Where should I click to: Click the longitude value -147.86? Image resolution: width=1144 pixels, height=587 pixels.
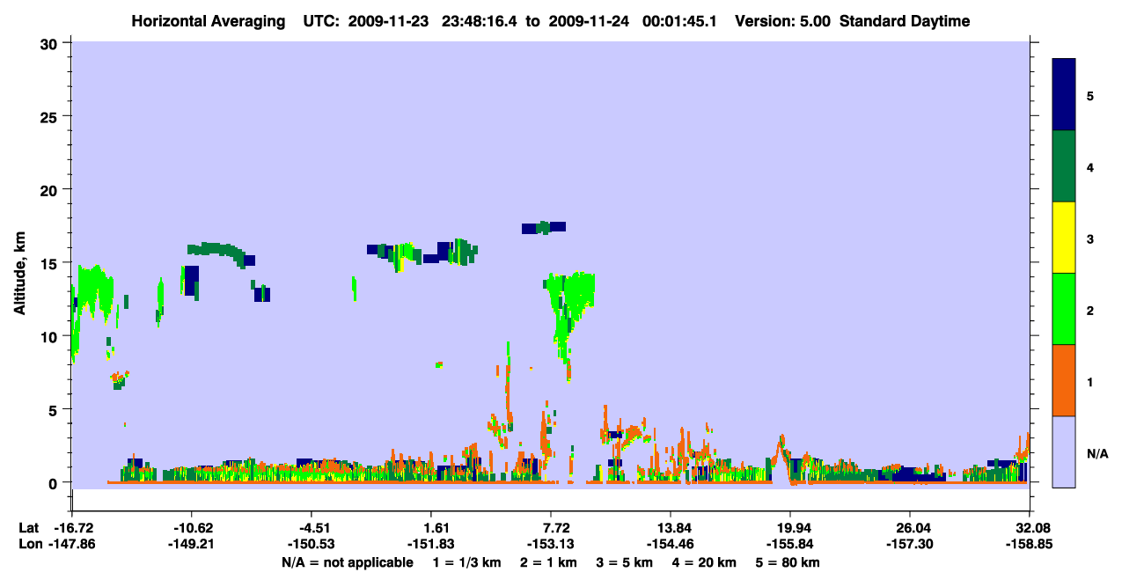click(72, 544)
